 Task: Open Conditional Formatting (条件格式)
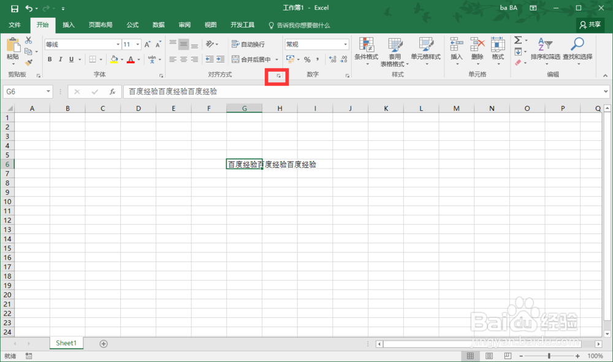(367, 52)
